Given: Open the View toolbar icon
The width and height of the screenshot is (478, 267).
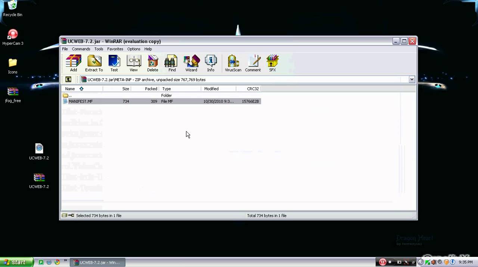Looking at the screenshot, I should point(134,63).
